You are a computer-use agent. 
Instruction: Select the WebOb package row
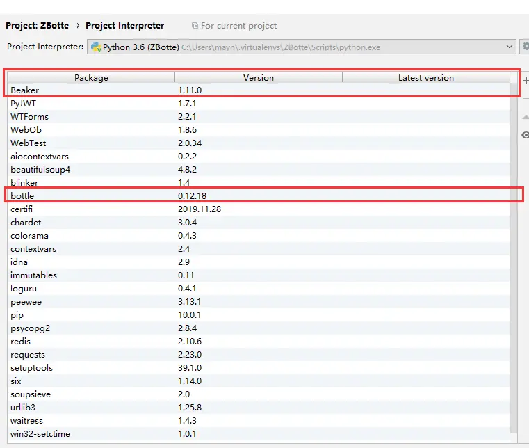(259, 129)
